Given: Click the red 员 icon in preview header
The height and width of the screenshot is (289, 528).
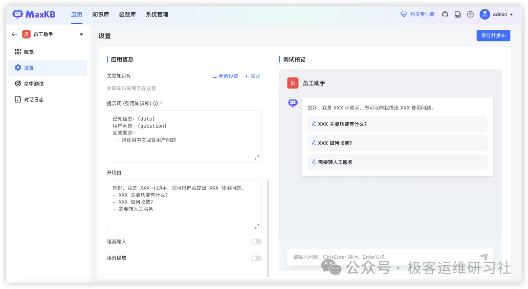Looking at the screenshot, I should 293,83.
